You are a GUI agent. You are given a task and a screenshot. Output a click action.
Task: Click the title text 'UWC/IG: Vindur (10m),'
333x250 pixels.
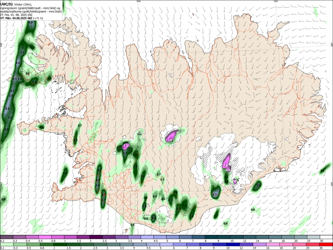click(16, 4)
